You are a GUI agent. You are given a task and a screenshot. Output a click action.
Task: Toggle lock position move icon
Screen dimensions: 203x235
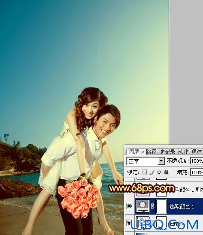point(159,172)
